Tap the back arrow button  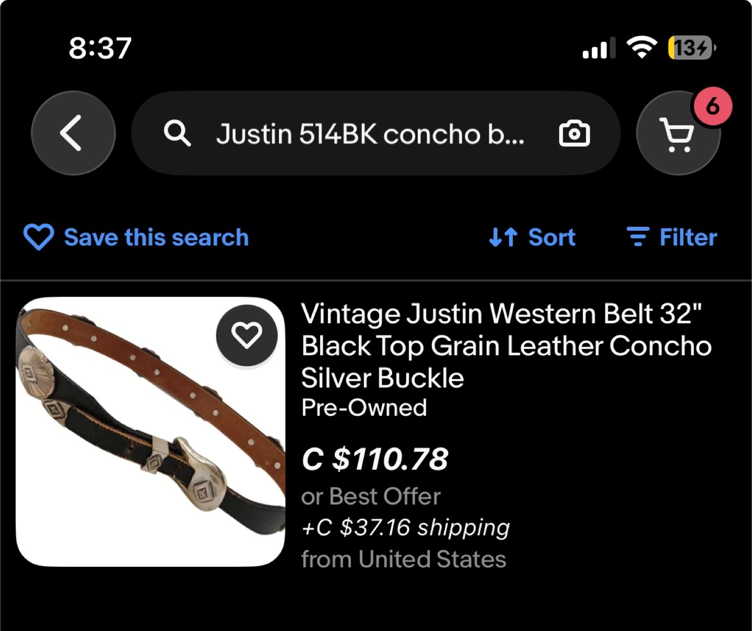73,133
